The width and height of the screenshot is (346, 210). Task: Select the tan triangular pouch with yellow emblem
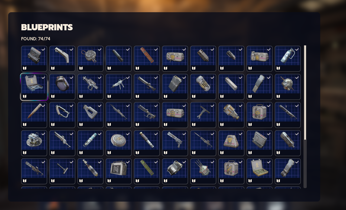[x=231, y=143]
